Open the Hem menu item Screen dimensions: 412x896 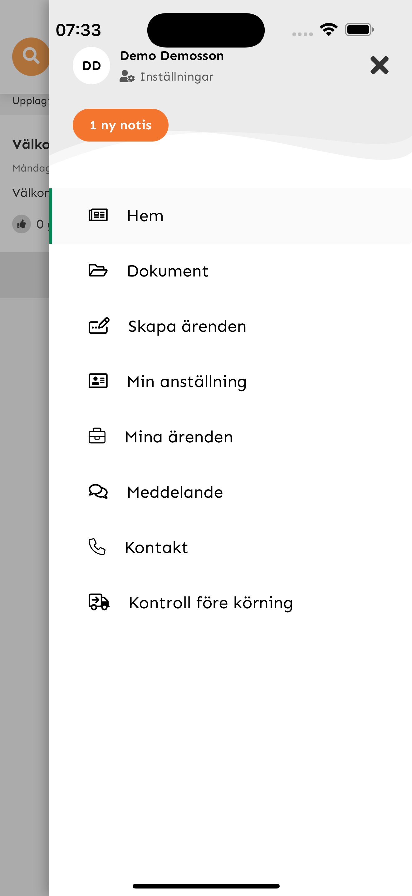pos(145,216)
